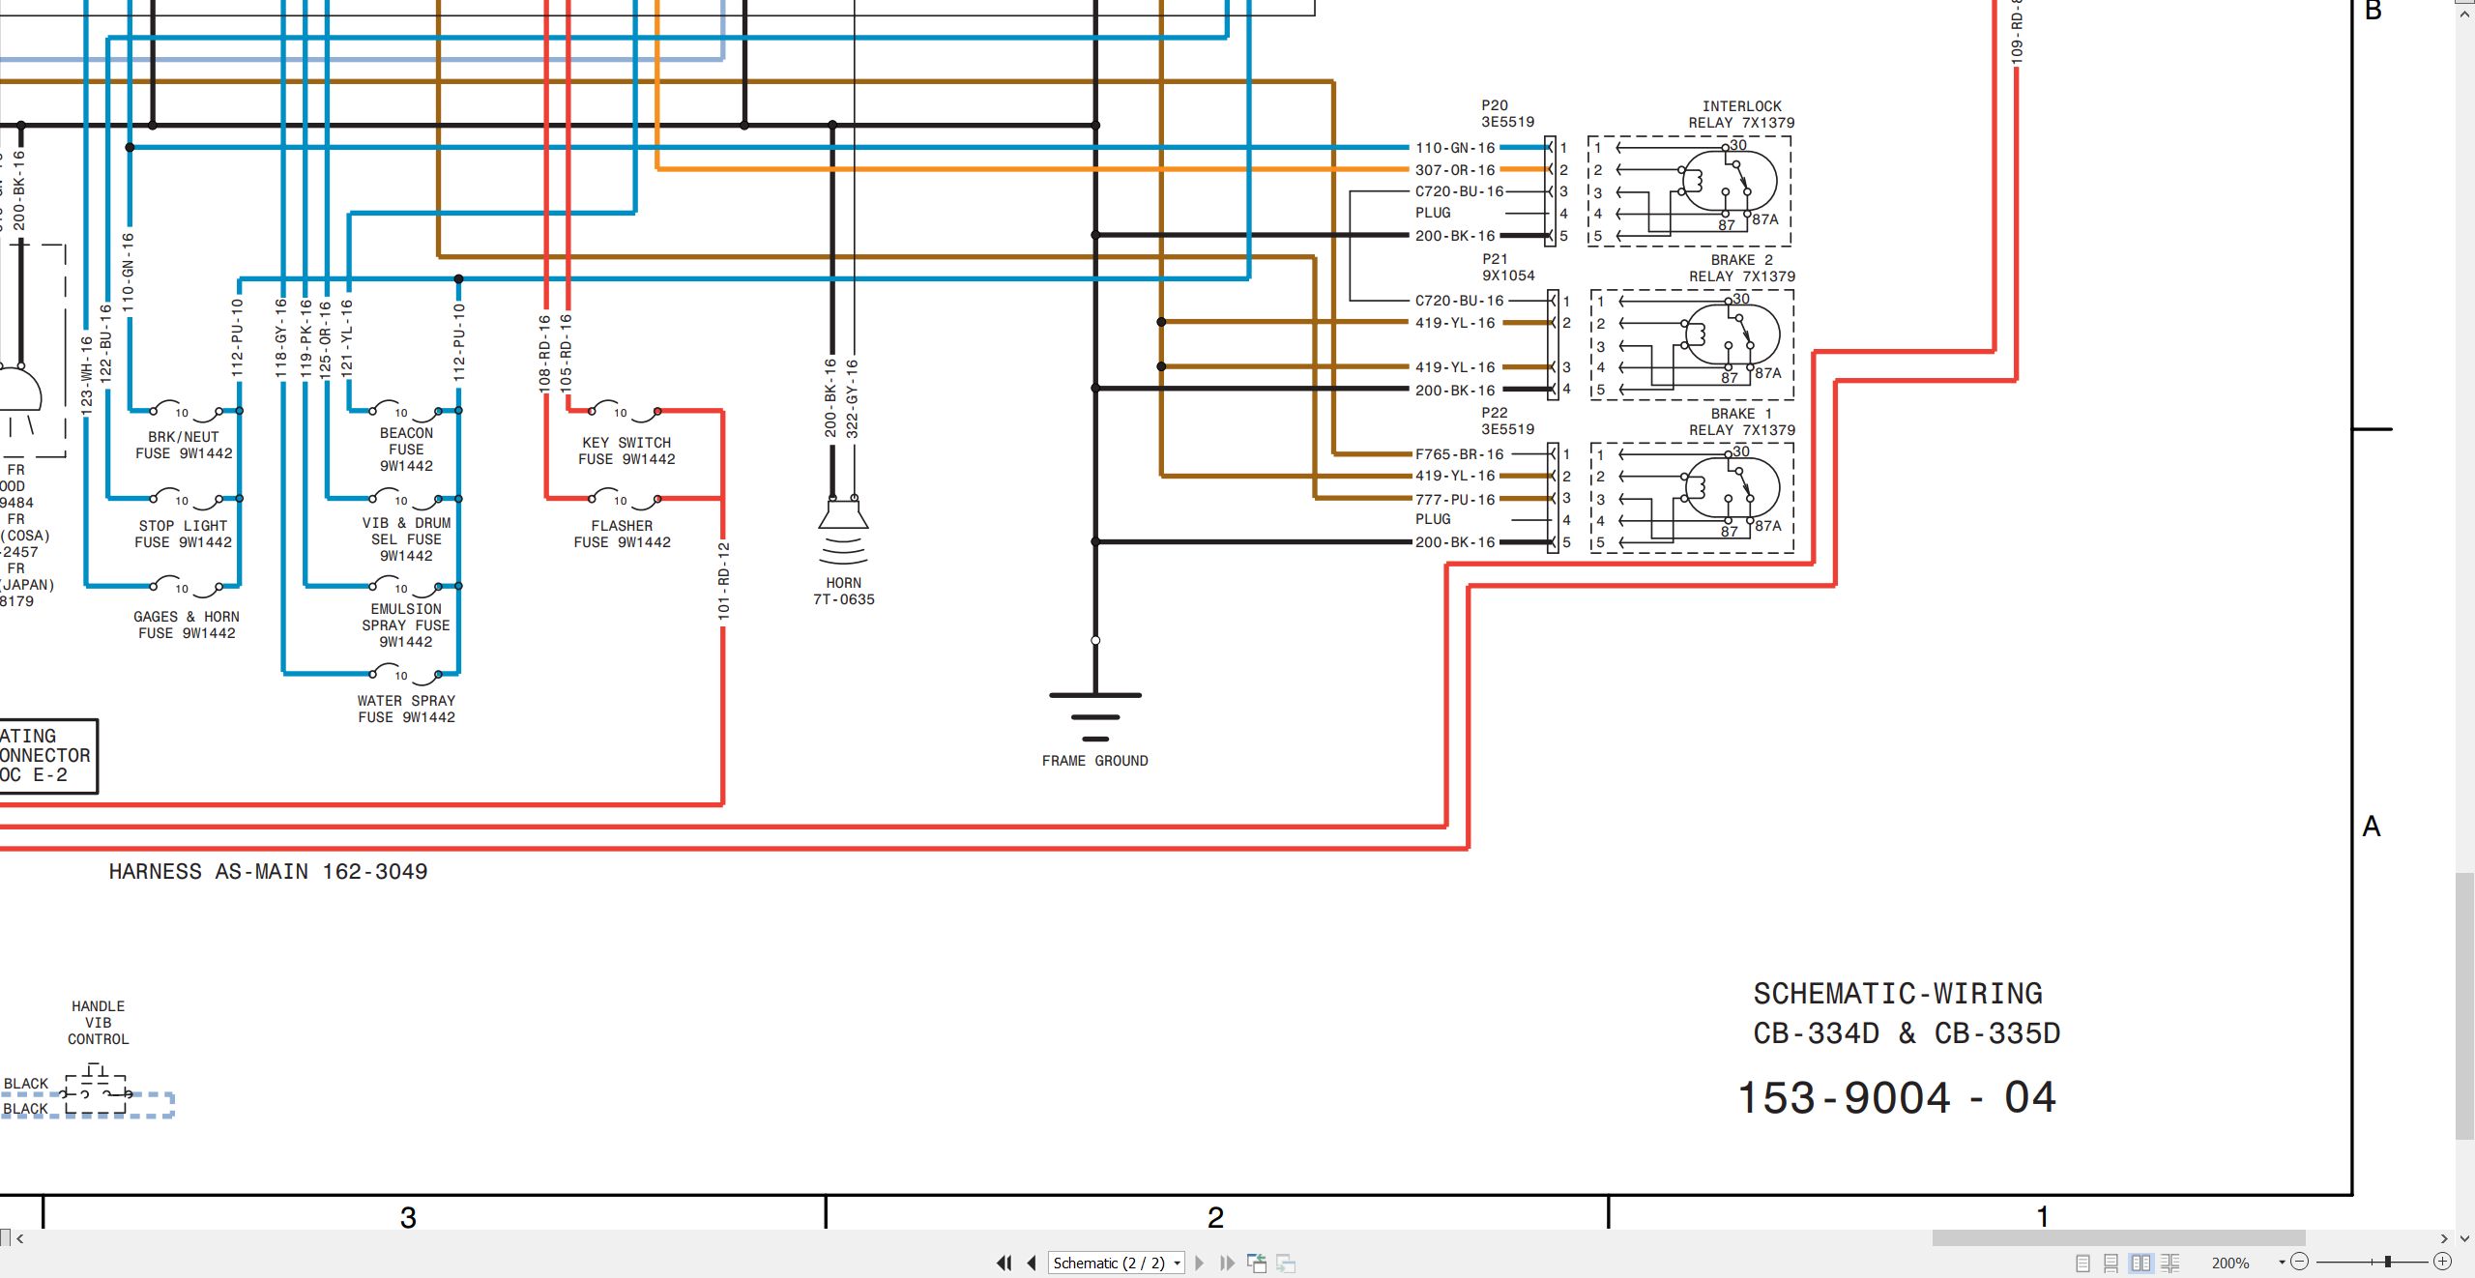Click the scroll right arrow
The width and height of the screenshot is (2475, 1278).
[x=2444, y=1238]
